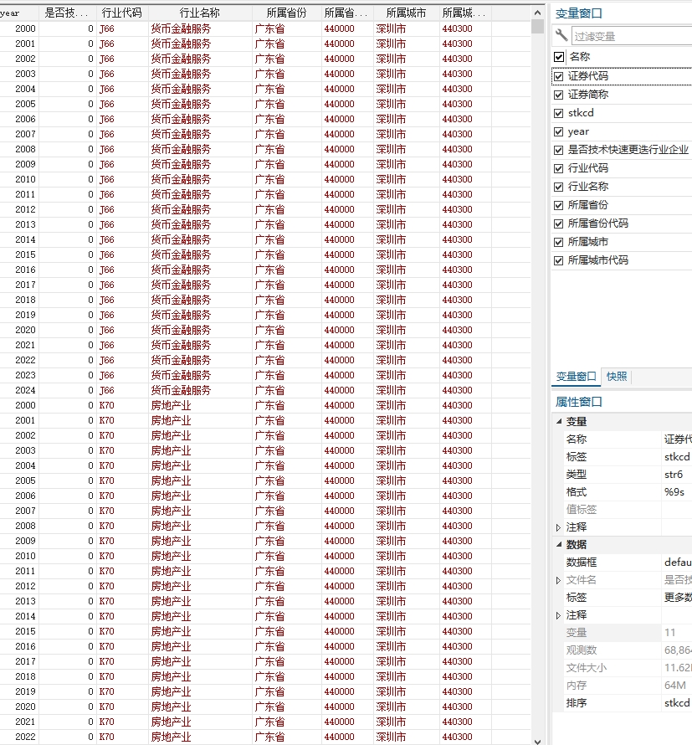Toggle the 名称 select-all checkbox
Image resolution: width=692 pixels, height=745 pixels.
(559, 57)
